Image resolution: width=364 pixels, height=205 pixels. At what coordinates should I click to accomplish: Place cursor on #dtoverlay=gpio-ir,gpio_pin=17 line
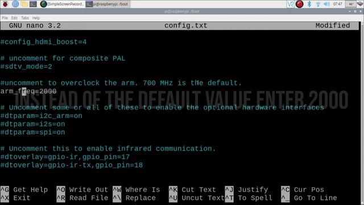(x=65, y=157)
